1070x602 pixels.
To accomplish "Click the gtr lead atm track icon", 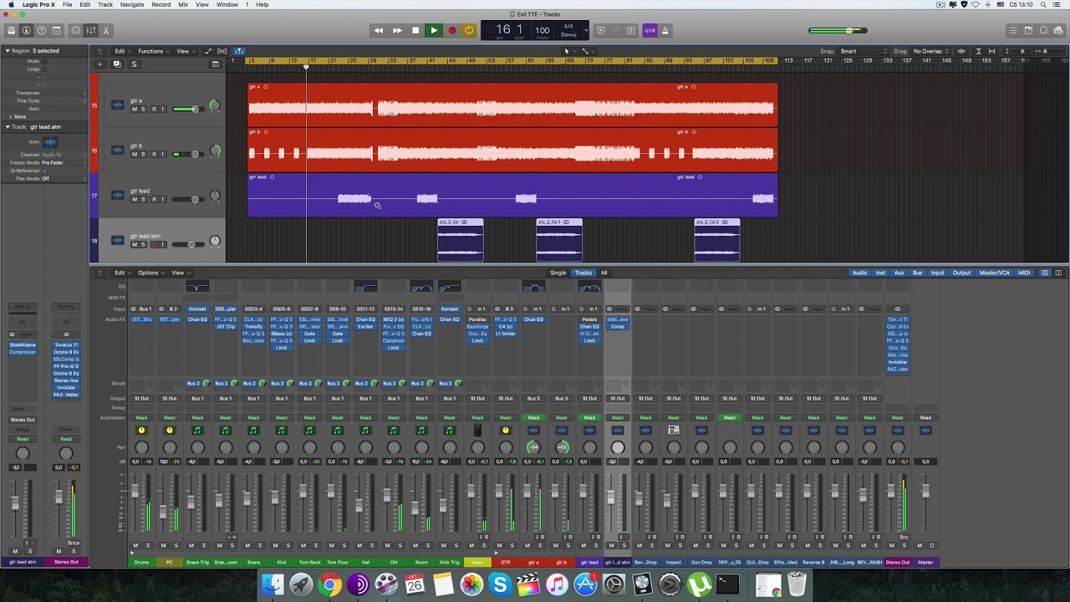I will pyautogui.click(x=117, y=241).
